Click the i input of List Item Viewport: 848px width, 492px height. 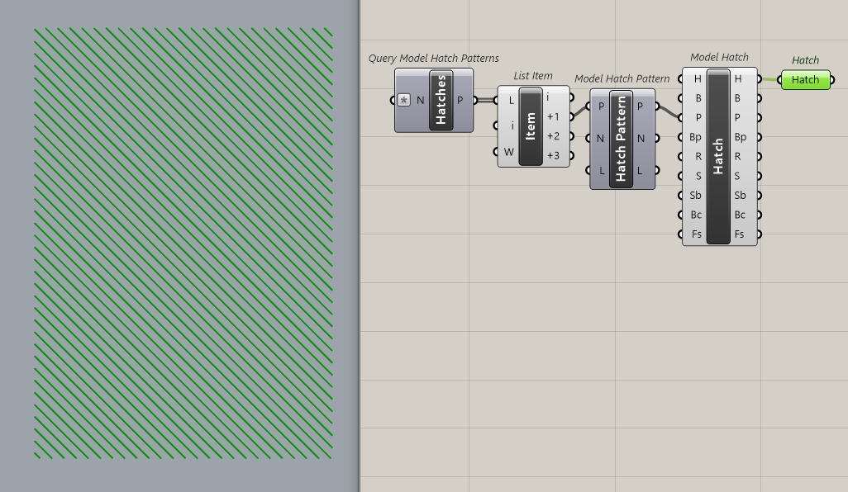coord(512,125)
